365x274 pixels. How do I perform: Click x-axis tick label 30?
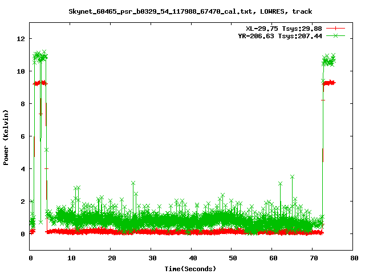(x=152, y=258)
